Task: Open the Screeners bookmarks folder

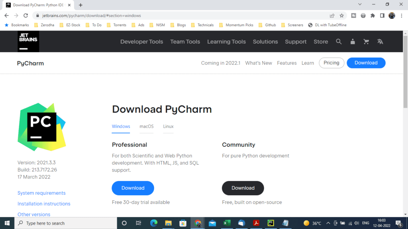Action: [292, 25]
